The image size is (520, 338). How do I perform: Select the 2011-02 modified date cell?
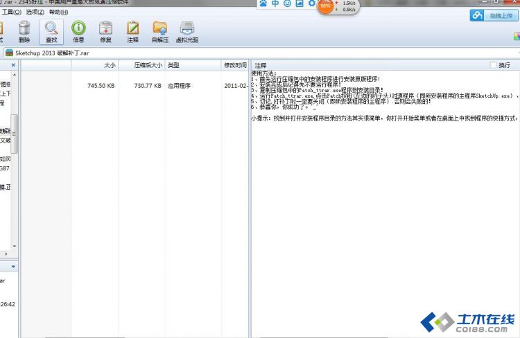click(x=236, y=85)
